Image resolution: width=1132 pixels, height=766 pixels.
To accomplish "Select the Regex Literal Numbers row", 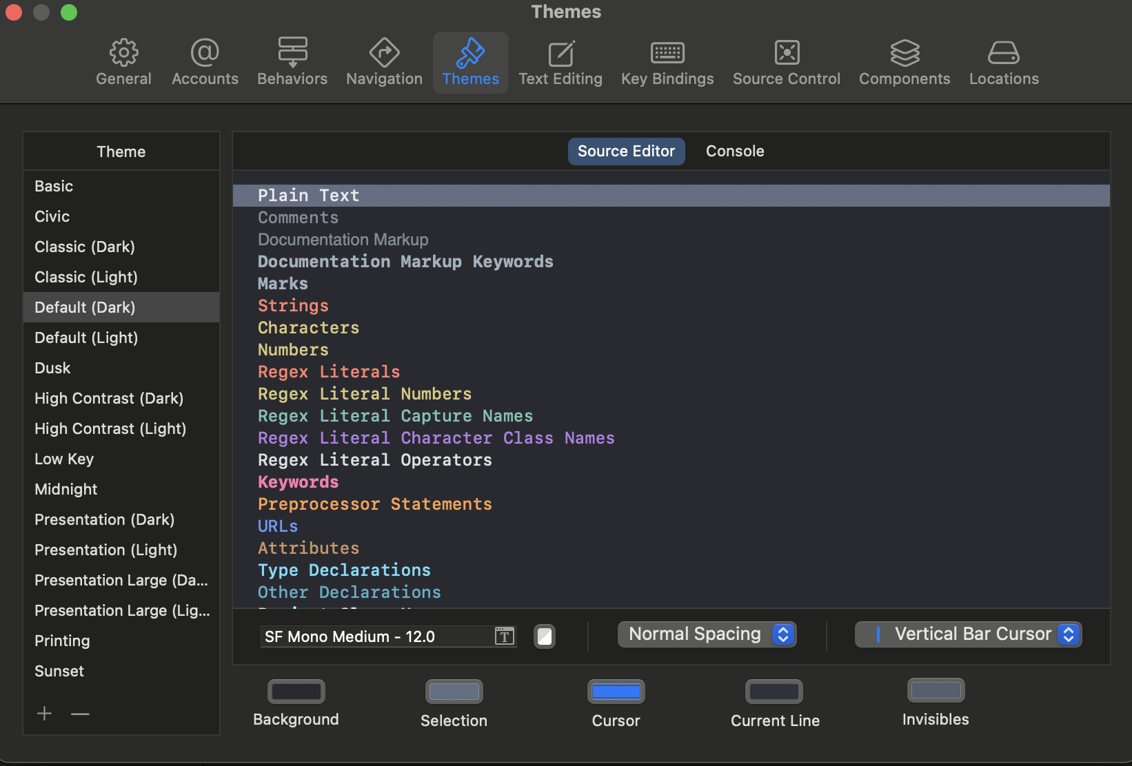I will 671,394.
